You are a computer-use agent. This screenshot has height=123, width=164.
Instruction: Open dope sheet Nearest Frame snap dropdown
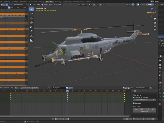tap(142, 88)
